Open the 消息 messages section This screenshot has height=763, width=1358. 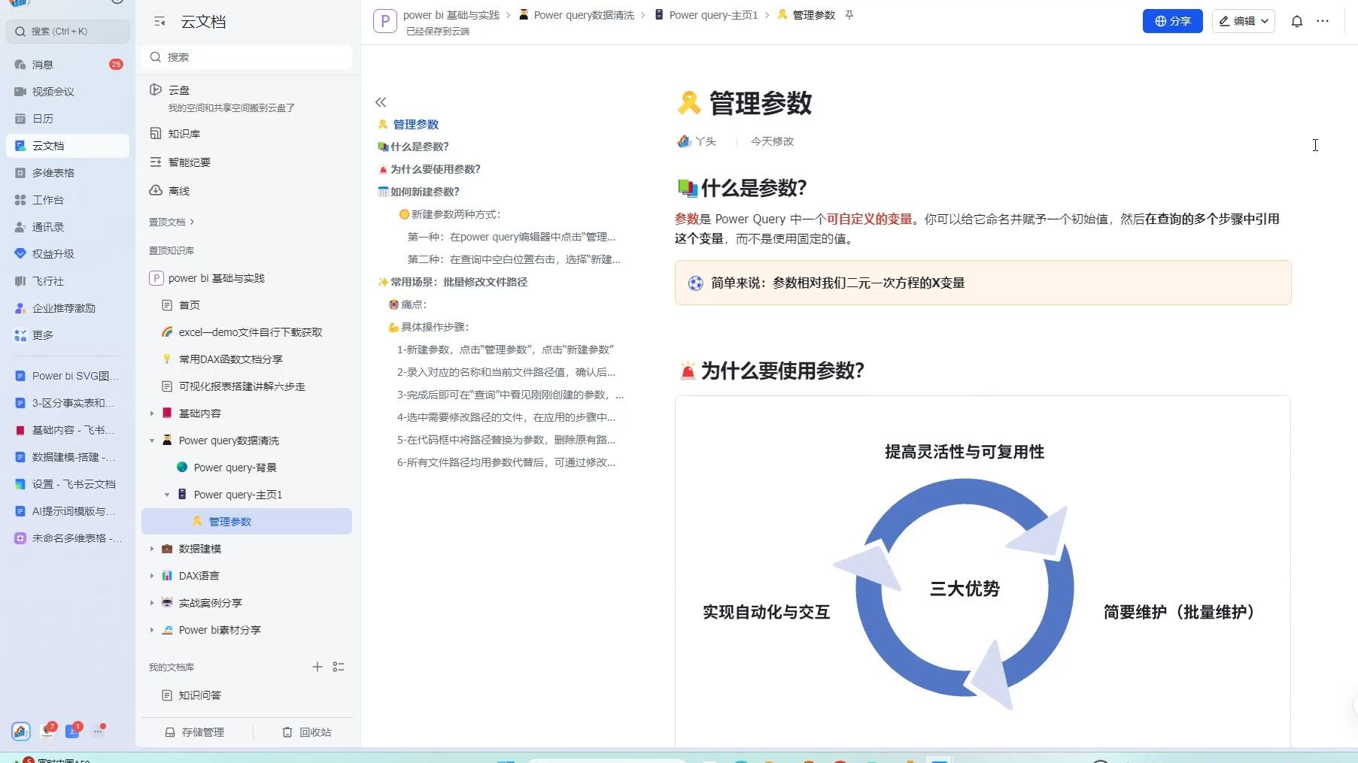click(x=68, y=65)
